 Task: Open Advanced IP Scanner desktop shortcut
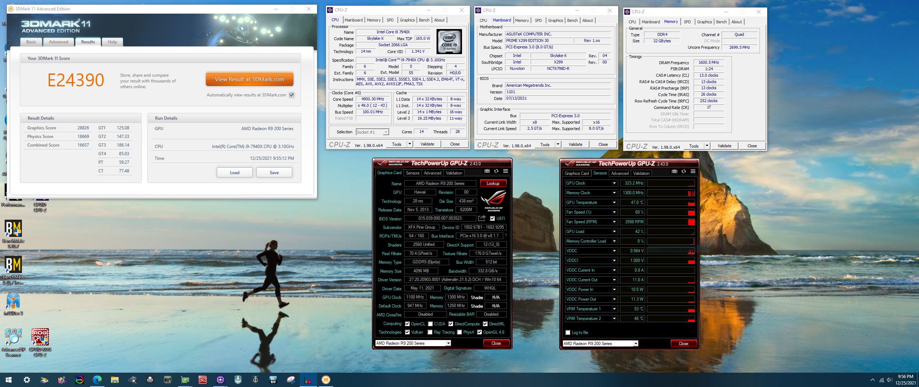(x=13, y=342)
